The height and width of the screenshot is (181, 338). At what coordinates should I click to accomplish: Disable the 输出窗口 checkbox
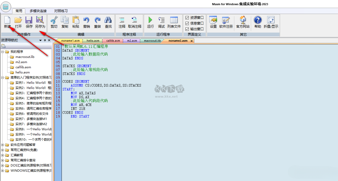click(187, 29)
